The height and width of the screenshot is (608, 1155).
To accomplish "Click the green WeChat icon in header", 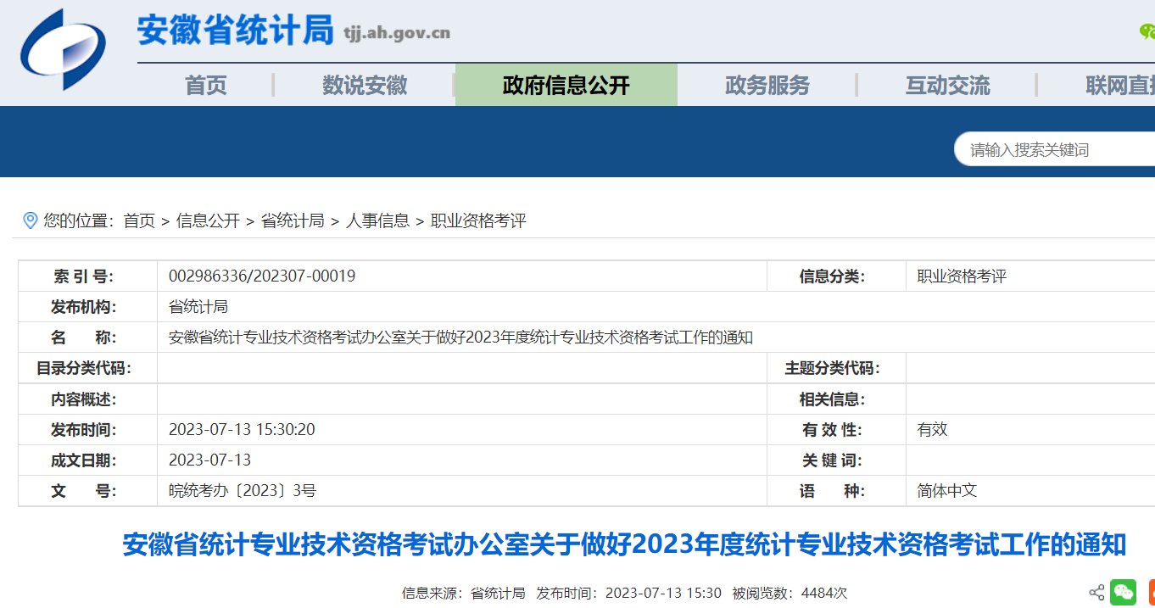I will (x=1147, y=32).
